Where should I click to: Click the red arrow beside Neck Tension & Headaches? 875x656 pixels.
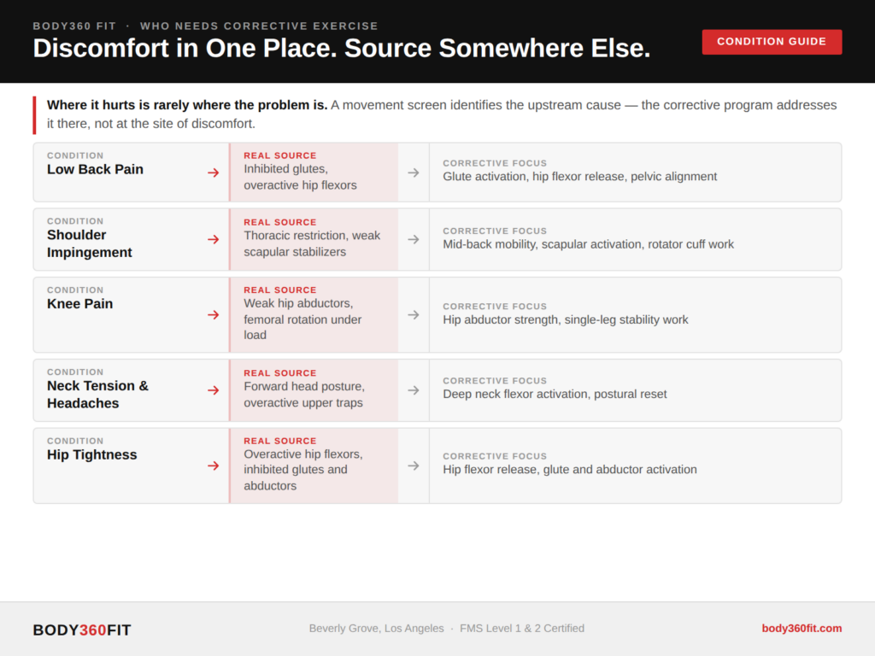tap(213, 390)
